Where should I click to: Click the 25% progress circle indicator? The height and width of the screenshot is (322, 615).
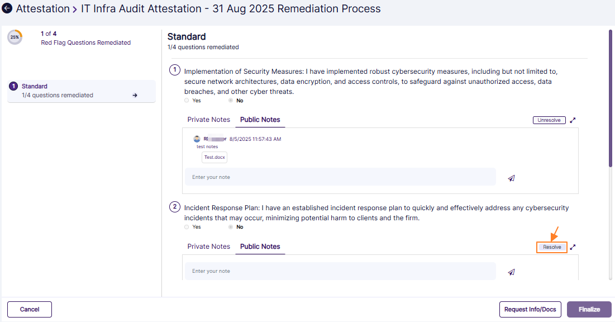15,37
